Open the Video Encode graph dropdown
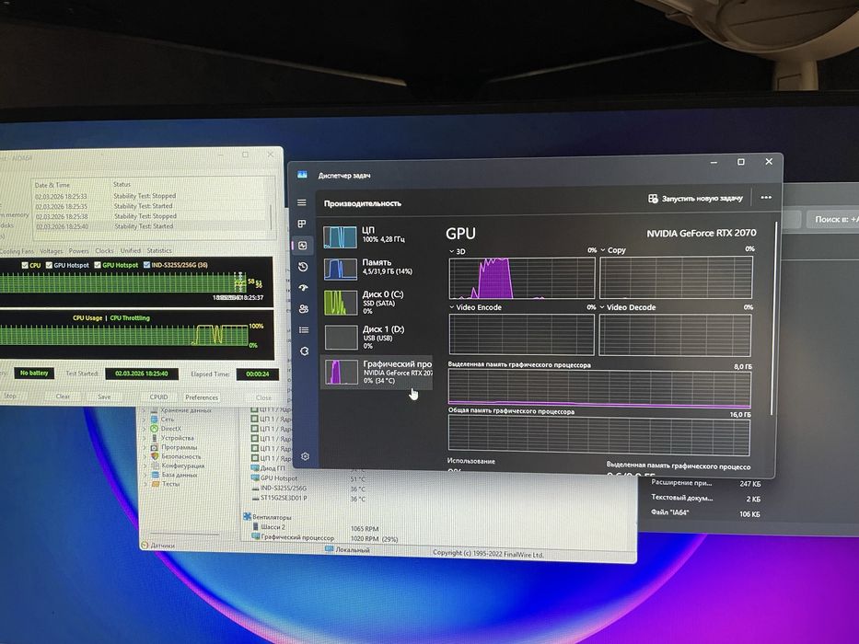This screenshot has width=859, height=644. [x=452, y=307]
